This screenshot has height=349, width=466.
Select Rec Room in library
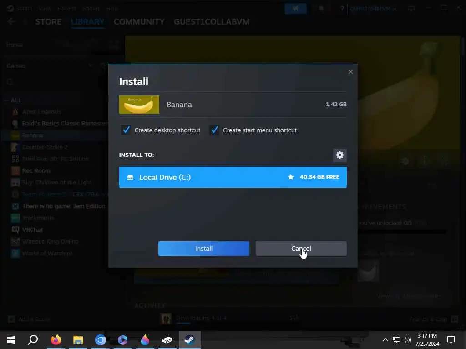[x=36, y=171]
